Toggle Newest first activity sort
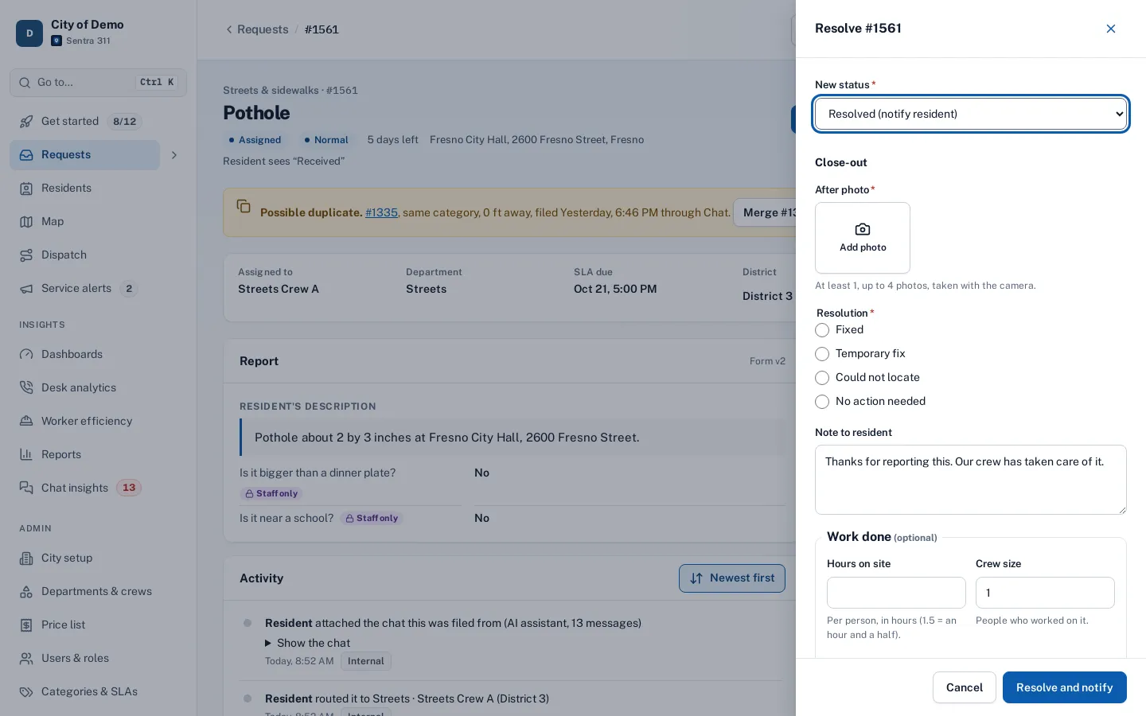This screenshot has height=716, width=1146. click(x=732, y=578)
